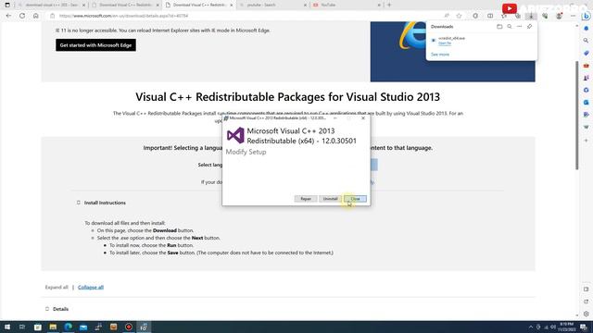Click Uninstall in the Visual C++ setup dialog
593x333 pixels.
coord(330,199)
